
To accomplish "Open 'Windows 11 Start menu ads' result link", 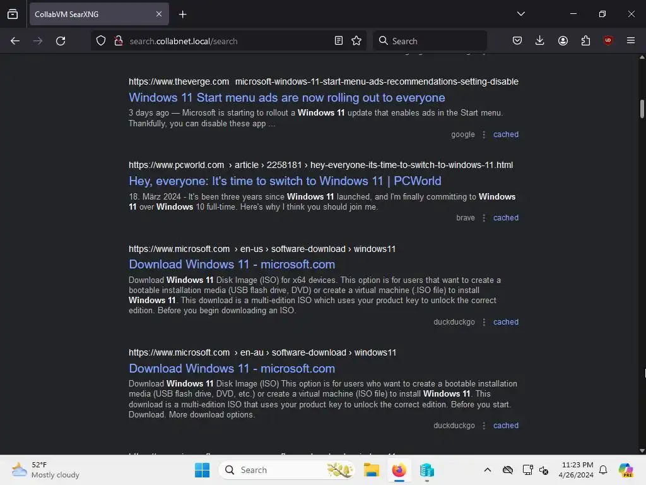I will 287,98.
